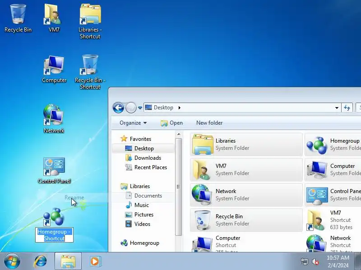361x270 pixels.
Task: Select the Libraries System Folder item
Action: [246, 144]
